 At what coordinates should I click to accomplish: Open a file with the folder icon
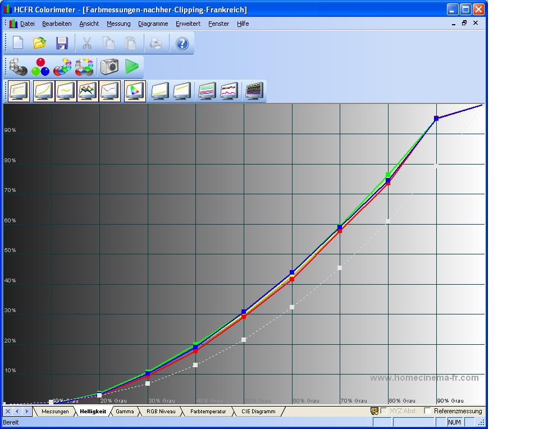[x=40, y=43]
